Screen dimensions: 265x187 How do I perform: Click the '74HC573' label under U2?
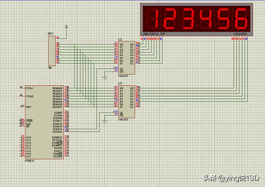tap(123, 76)
